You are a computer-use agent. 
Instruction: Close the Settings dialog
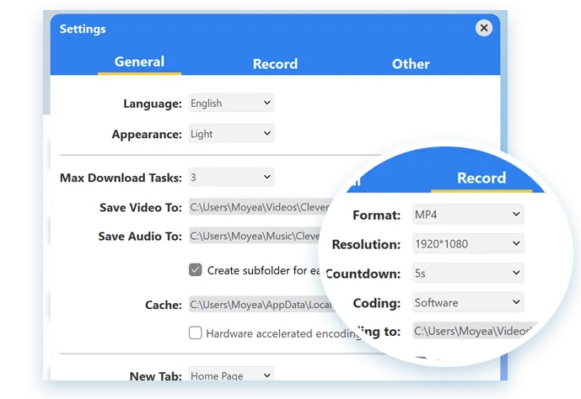483,28
